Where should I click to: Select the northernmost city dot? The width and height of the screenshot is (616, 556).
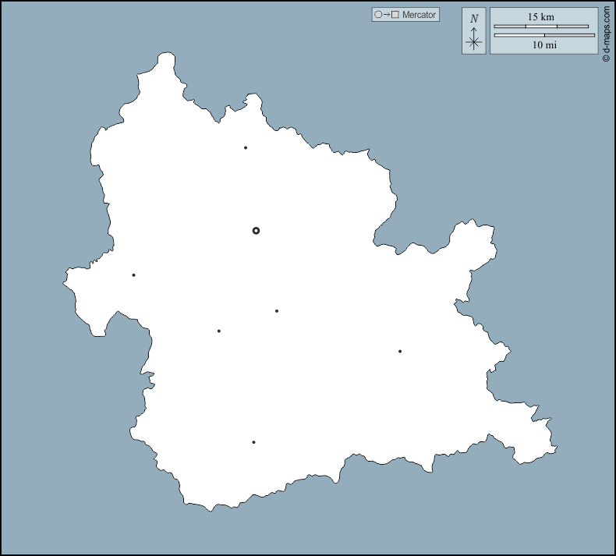[x=246, y=147]
